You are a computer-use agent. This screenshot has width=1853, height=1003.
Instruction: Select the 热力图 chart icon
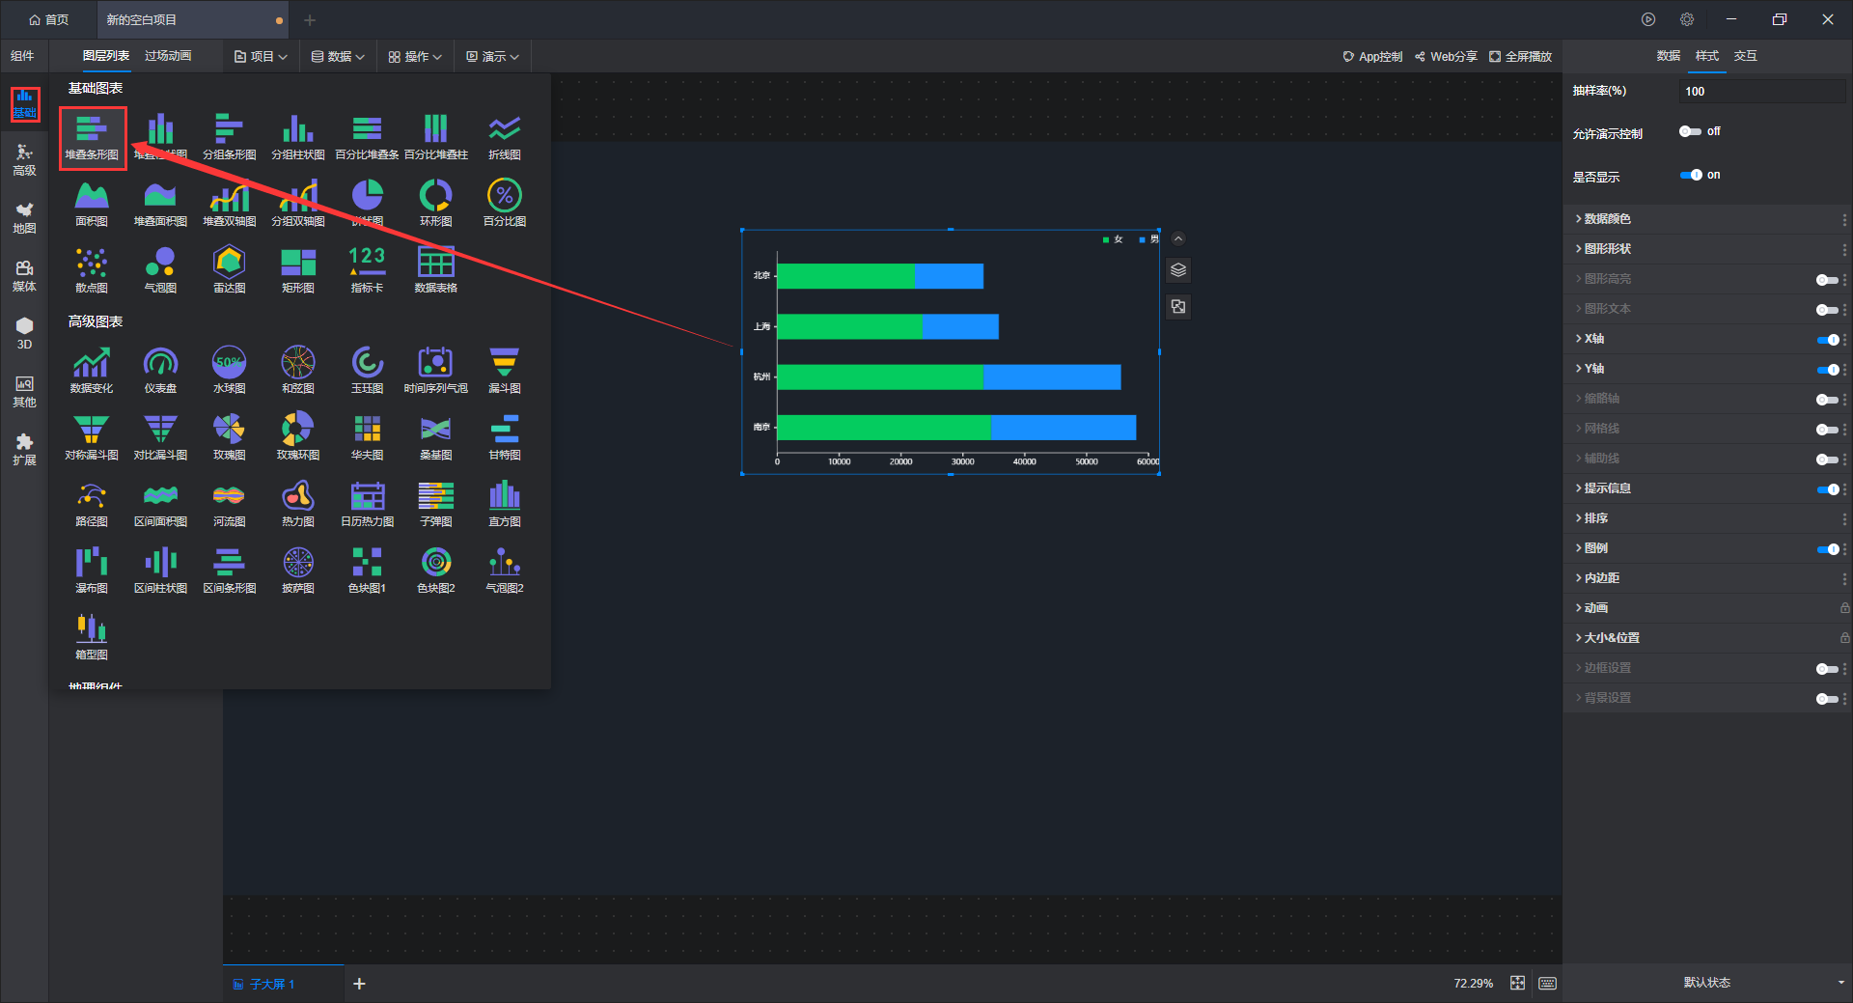pos(297,504)
